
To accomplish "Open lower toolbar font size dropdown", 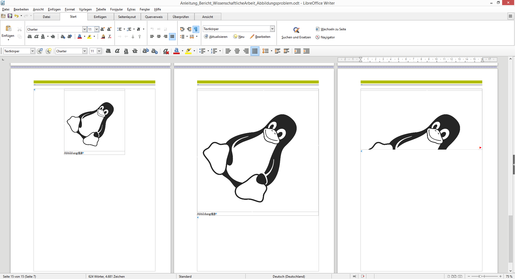I will coord(99,51).
